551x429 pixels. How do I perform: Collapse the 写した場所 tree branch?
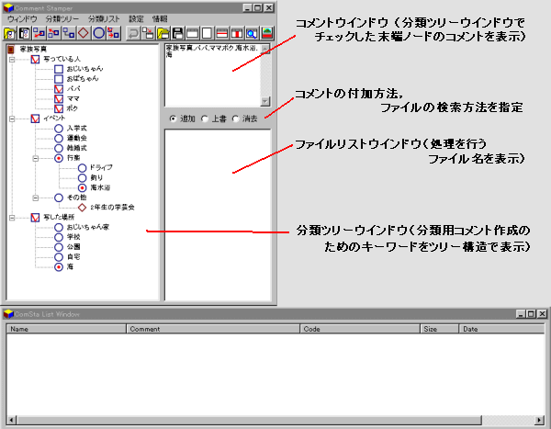pos(13,218)
